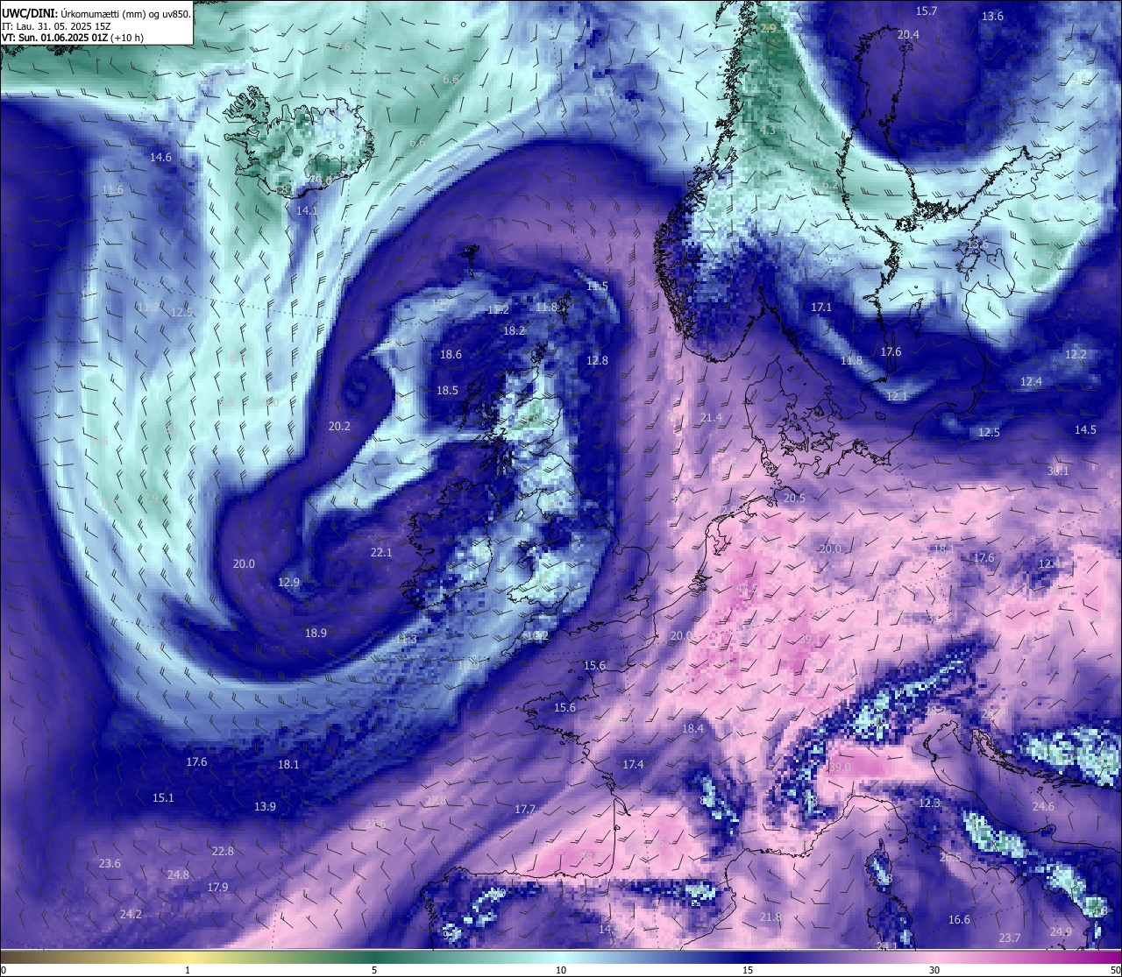1122x977 pixels.
Task: Click the map value 24.2
Action: pyautogui.click(x=130, y=915)
